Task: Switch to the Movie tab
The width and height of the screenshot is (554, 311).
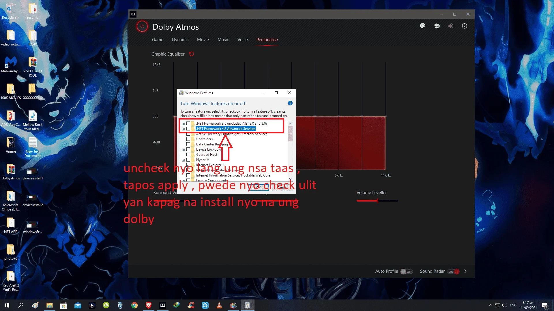Action: (x=203, y=40)
